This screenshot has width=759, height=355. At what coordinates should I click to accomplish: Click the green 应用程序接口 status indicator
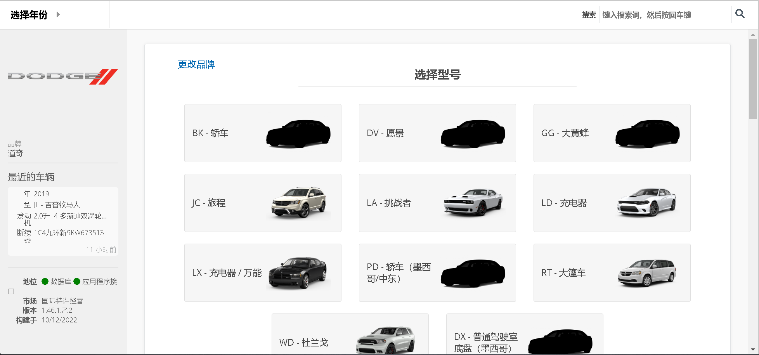[x=77, y=282]
